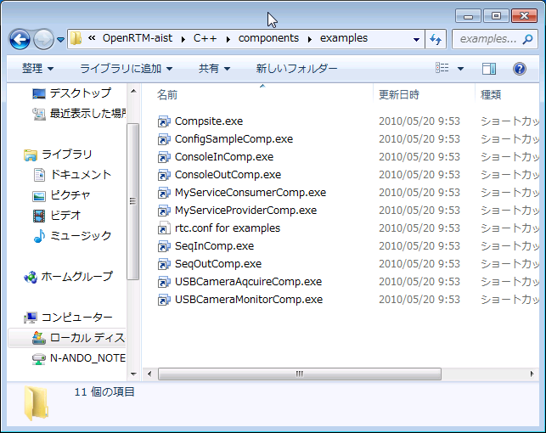Click the USBCameraMonitorComp.exe shortcut icon
Viewport: 546px width, 433px height.
pyautogui.click(x=164, y=300)
